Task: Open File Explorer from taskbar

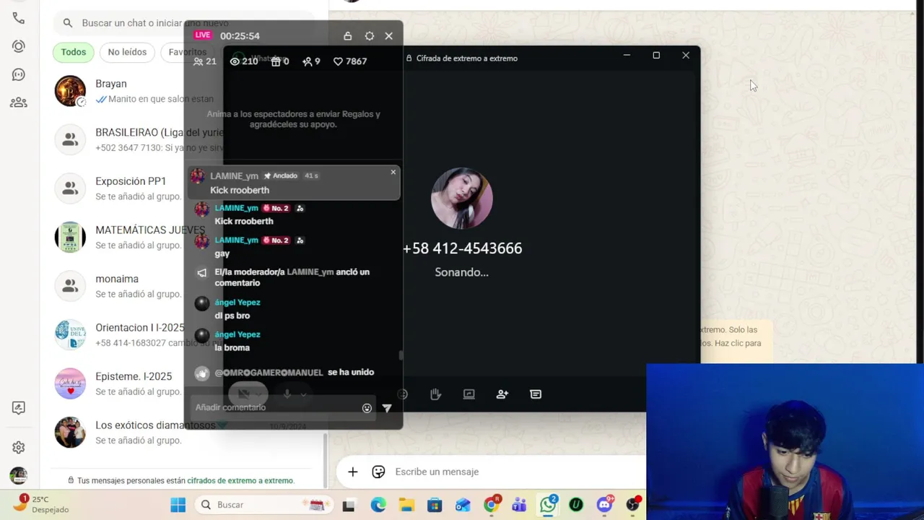Action: point(406,505)
